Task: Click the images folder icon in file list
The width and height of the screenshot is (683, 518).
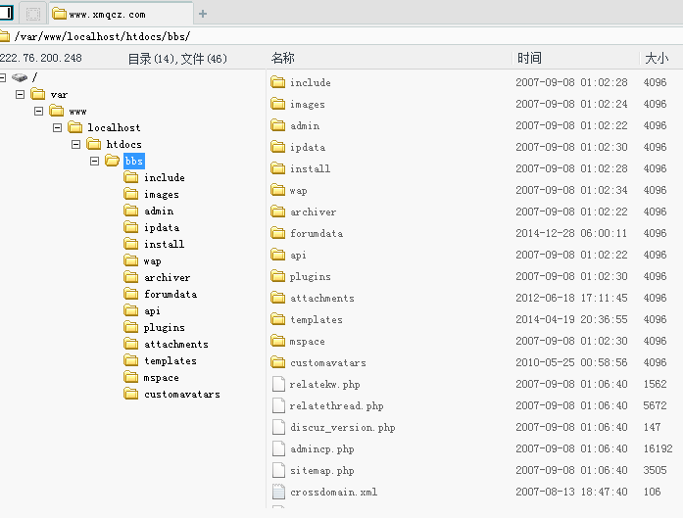Action: coord(278,104)
